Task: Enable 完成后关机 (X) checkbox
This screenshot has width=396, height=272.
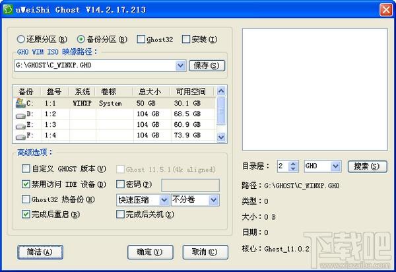Action: (120, 215)
